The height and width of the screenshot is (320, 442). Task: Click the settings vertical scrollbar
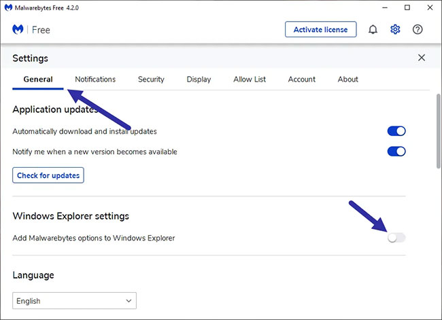[x=439, y=131]
